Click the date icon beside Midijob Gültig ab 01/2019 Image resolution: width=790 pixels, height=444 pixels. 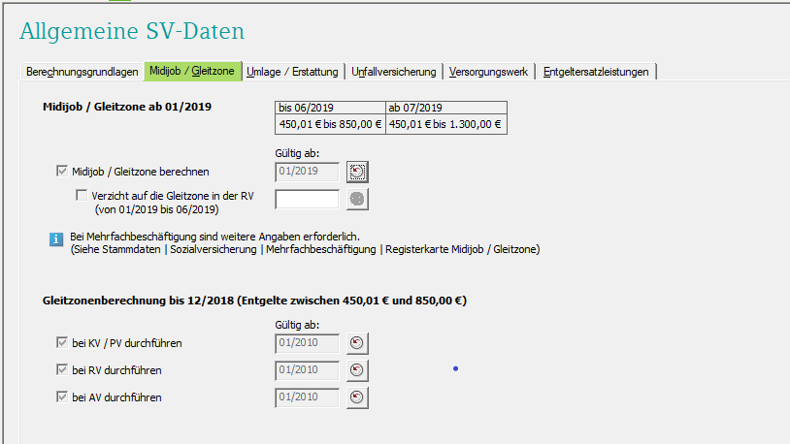[x=358, y=172]
